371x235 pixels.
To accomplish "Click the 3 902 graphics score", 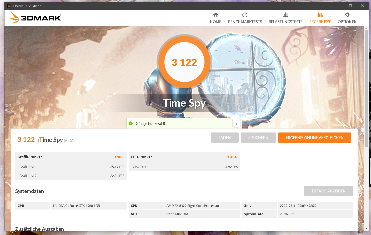I will (x=118, y=157).
